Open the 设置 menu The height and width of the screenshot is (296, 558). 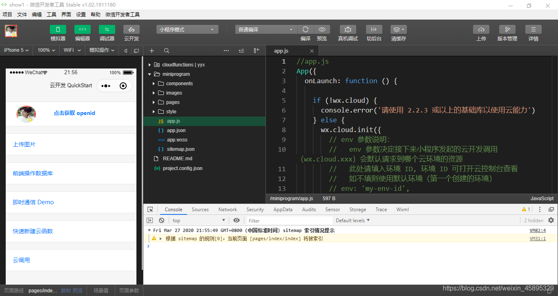pyautogui.click(x=81, y=15)
